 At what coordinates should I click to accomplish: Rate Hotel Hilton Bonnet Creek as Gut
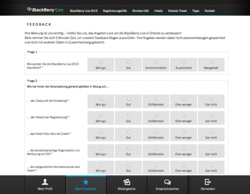coord(129,132)
